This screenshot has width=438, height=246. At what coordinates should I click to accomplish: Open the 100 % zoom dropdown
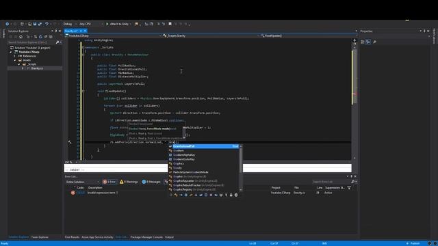(x=71, y=162)
